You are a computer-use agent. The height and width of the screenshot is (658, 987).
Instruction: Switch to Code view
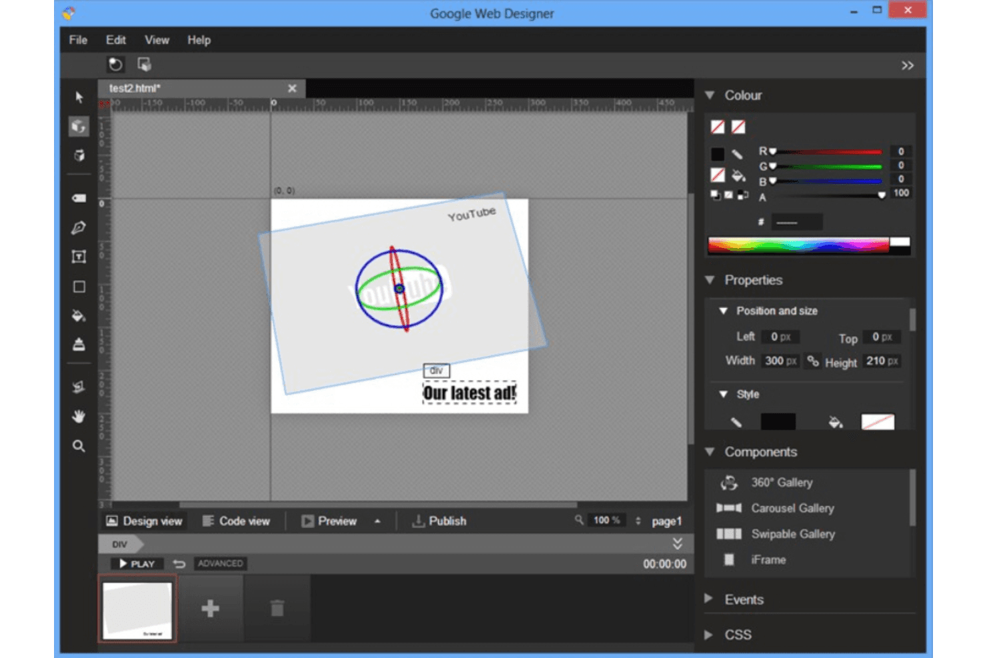click(x=237, y=521)
